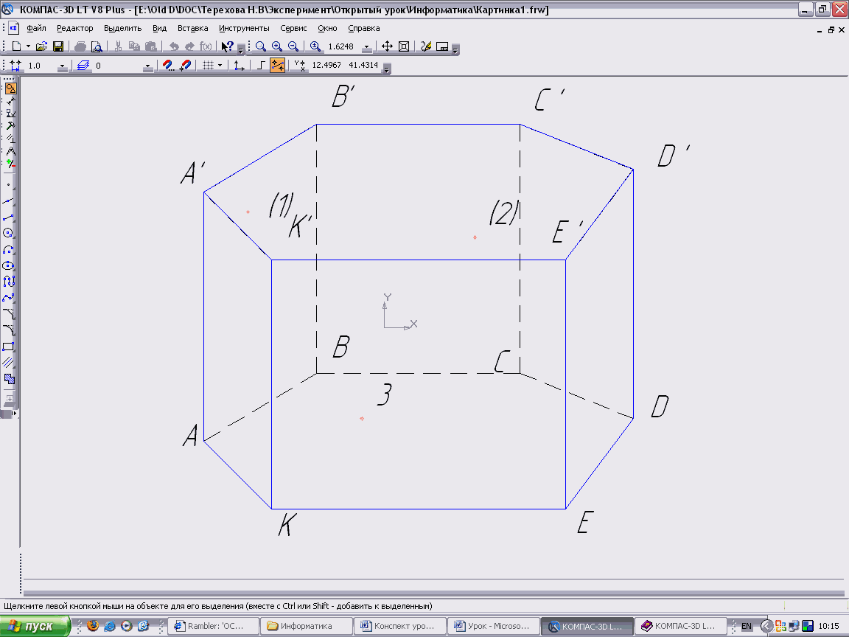Toggle the Geometry panel button
Image resolution: width=849 pixels, height=637 pixels.
10,88
